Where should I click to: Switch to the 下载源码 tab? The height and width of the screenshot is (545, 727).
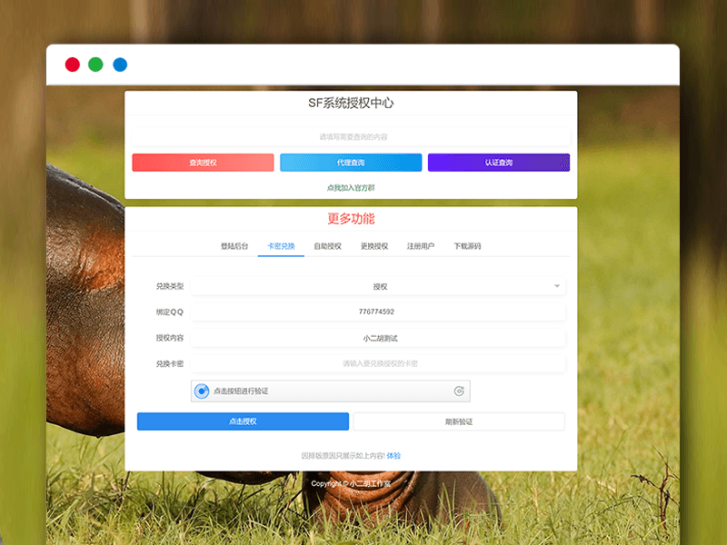tap(467, 246)
